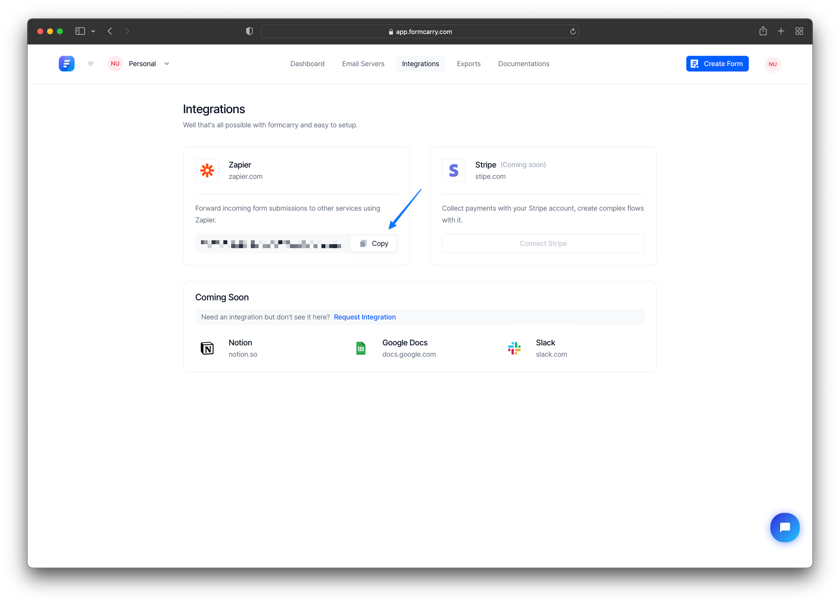This screenshot has height=604, width=840.
Task: Click the Slack title text
Action: (x=545, y=343)
